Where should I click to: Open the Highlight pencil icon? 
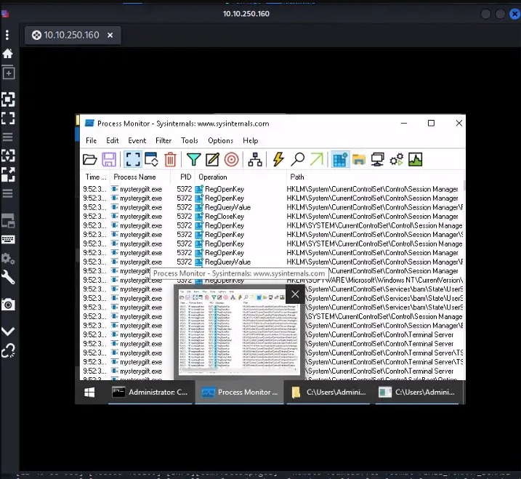[x=212, y=160]
